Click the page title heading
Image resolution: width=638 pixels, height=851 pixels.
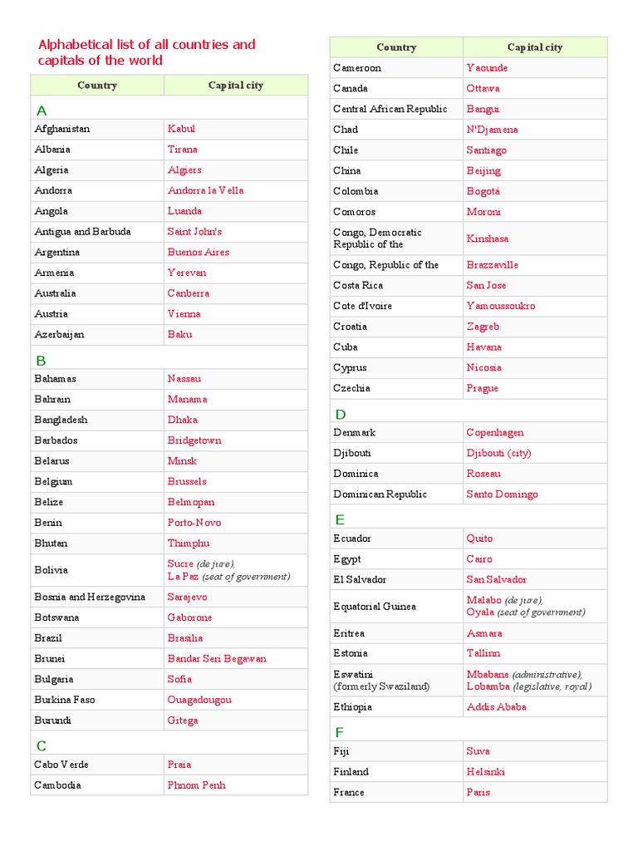pyautogui.click(x=146, y=52)
